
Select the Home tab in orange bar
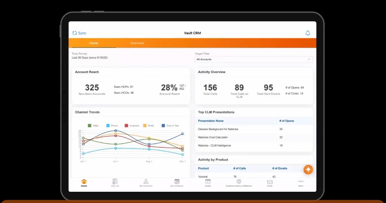point(93,43)
